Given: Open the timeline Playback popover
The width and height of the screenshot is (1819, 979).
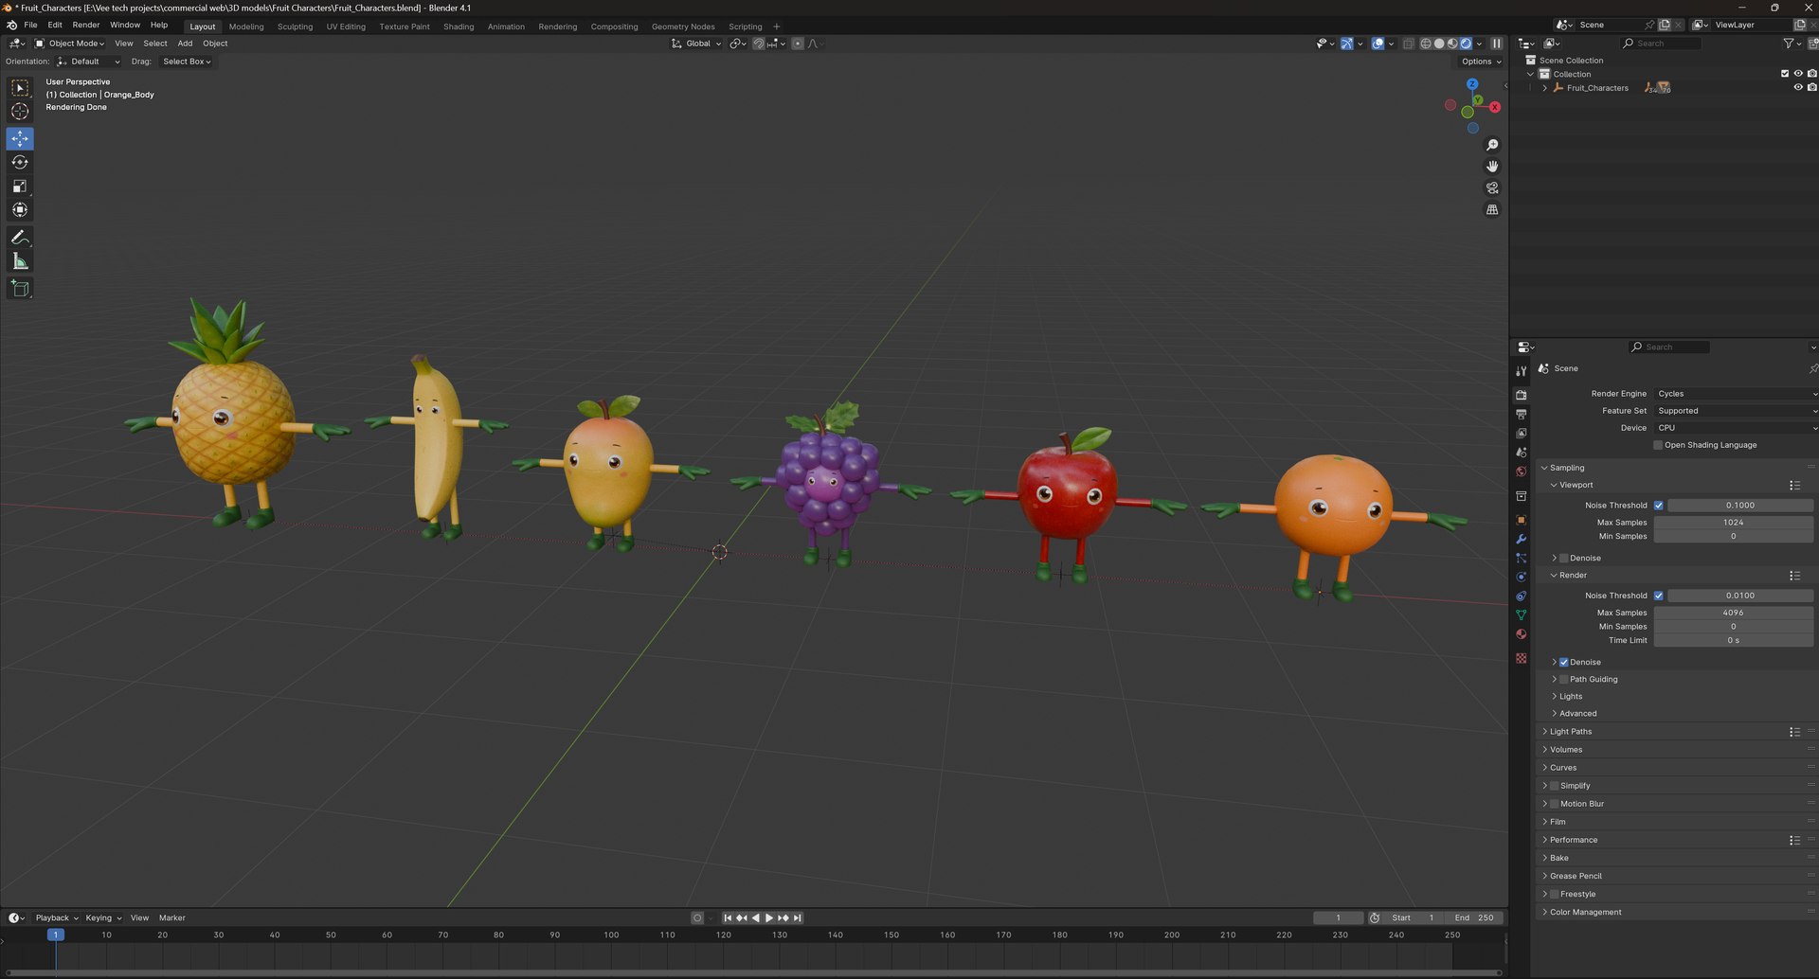Looking at the screenshot, I should click(x=57, y=918).
